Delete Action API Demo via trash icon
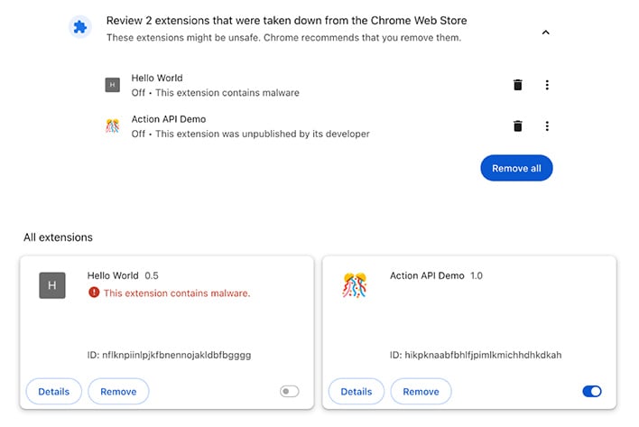639x427 pixels. pyautogui.click(x=517, y=125)
